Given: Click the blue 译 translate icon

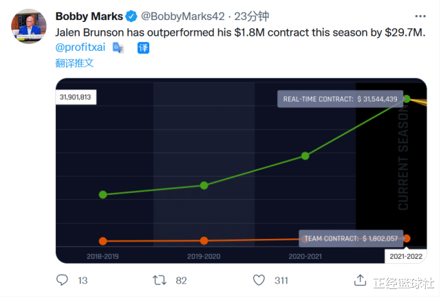Looking at the screenshot, I should point(143,47).
